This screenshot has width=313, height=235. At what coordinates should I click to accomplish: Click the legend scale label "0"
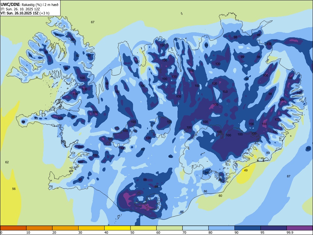pyautogui.click(x=1, y=232)
